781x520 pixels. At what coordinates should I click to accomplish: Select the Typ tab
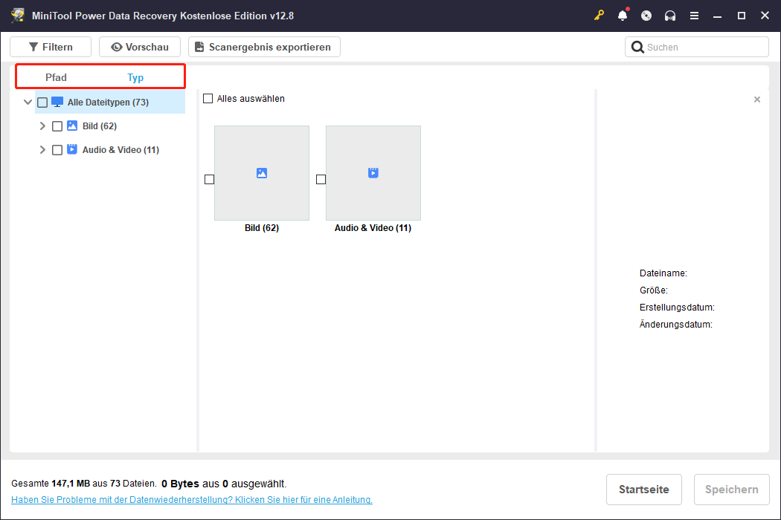pos(135,77)
